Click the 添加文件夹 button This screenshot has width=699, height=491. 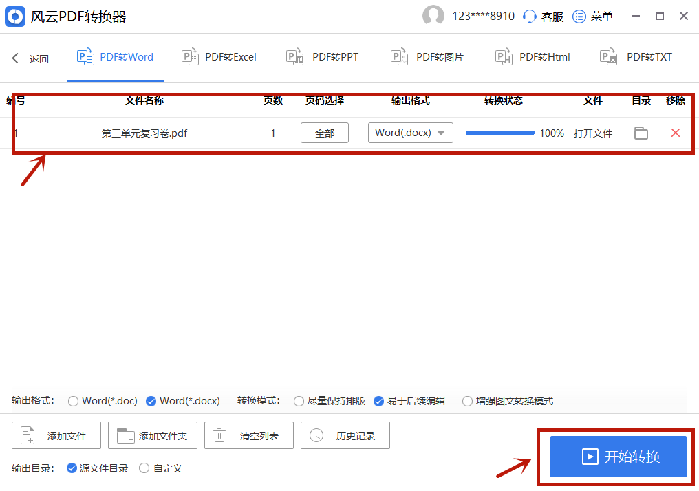coord(153,435)
